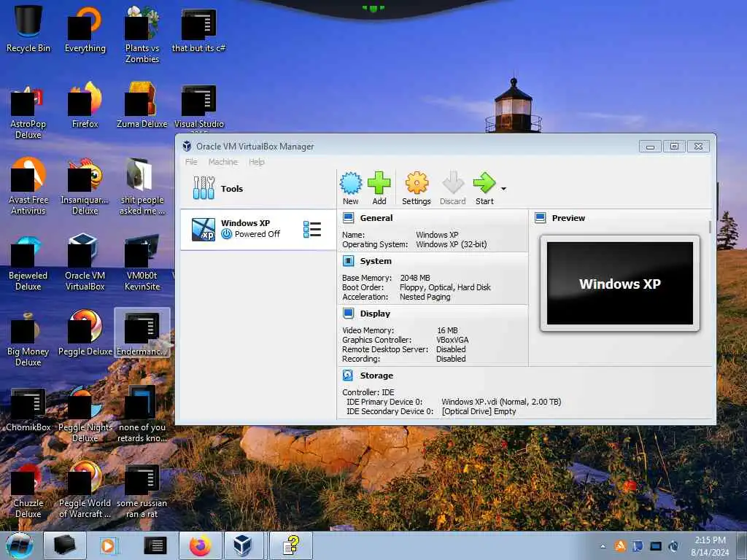This screenshot has height=560, width=747.
Task: Select ChomikBox desktop icon
Action: click(x=28, y=408)
